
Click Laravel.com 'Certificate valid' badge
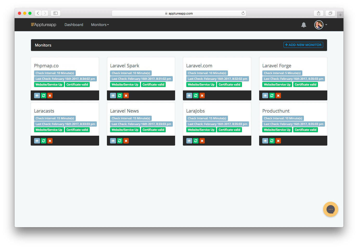[229, 84]
